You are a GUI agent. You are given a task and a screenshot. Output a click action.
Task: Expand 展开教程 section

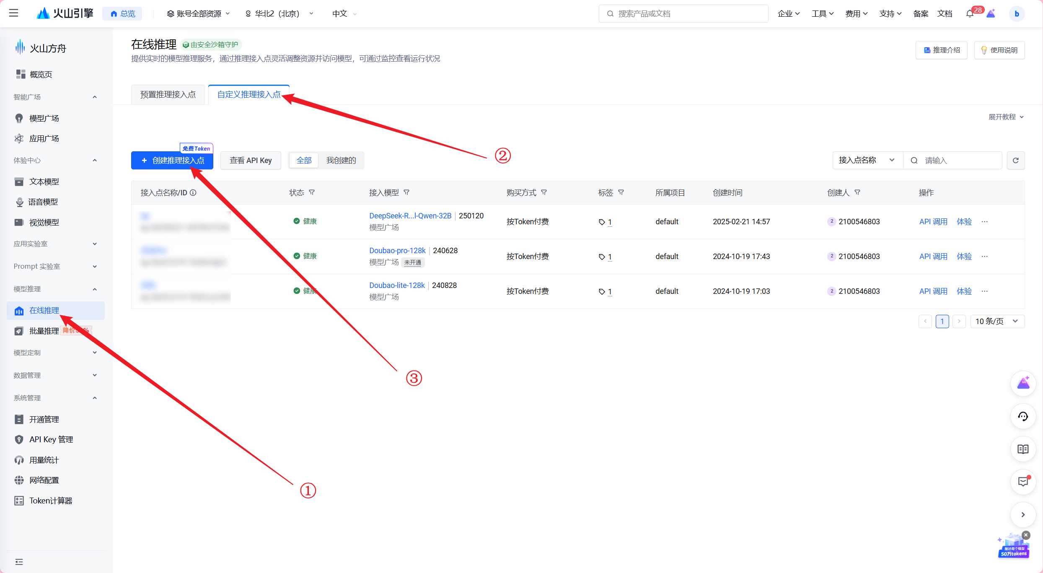pos(1006,117)
